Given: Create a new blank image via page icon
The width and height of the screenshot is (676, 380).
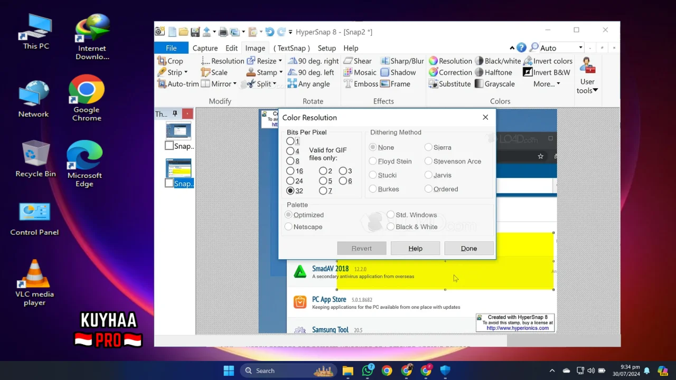Looking at the screenshot, I should 172,32.
